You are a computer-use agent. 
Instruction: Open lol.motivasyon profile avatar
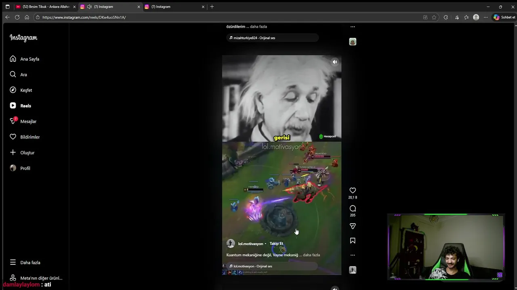click(x=231, y=243)
